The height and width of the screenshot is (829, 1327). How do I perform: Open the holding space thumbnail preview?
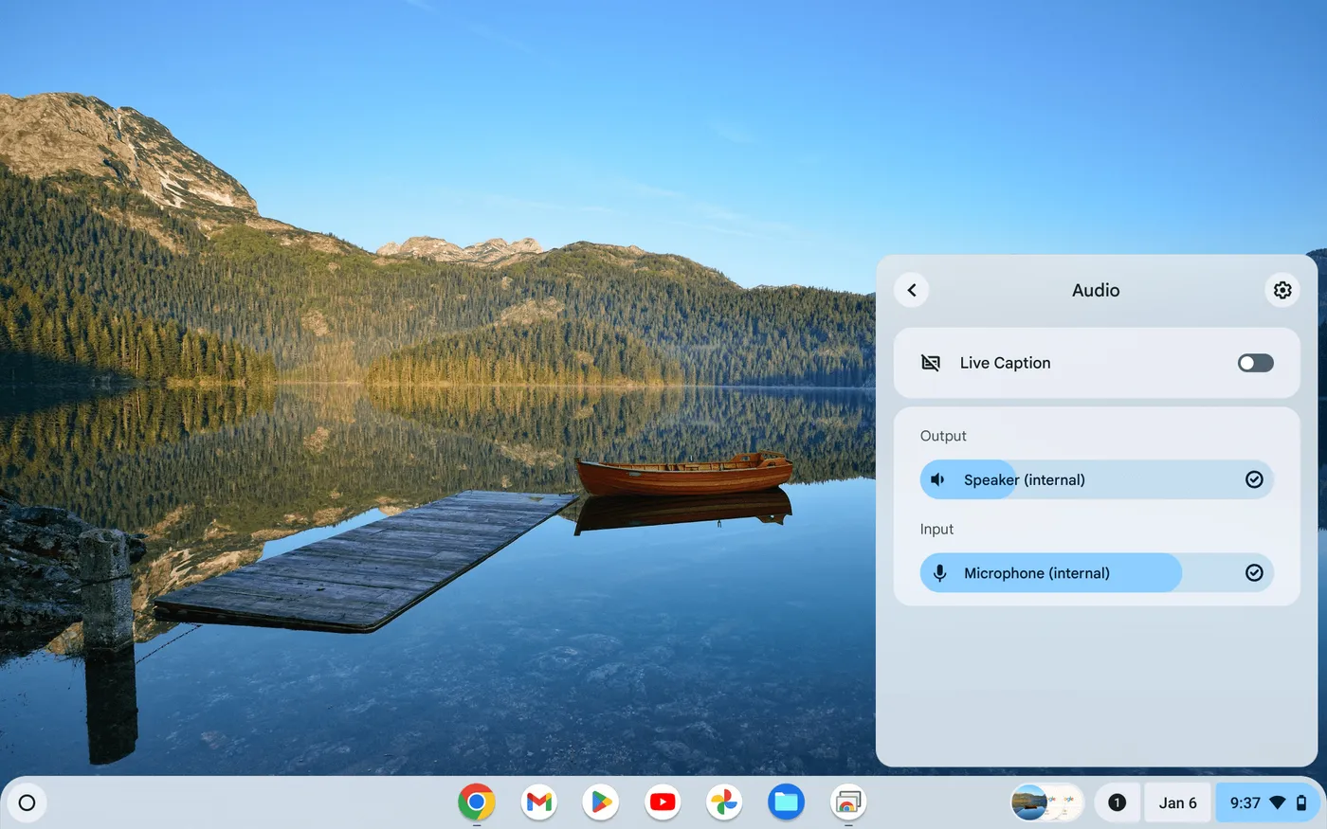pos(1047,802)
